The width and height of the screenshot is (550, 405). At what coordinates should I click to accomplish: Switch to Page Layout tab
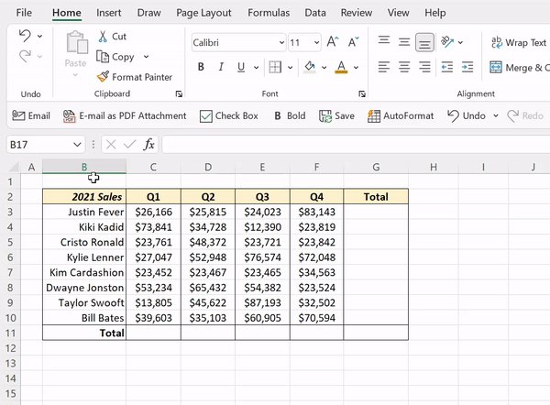(203, 13)
